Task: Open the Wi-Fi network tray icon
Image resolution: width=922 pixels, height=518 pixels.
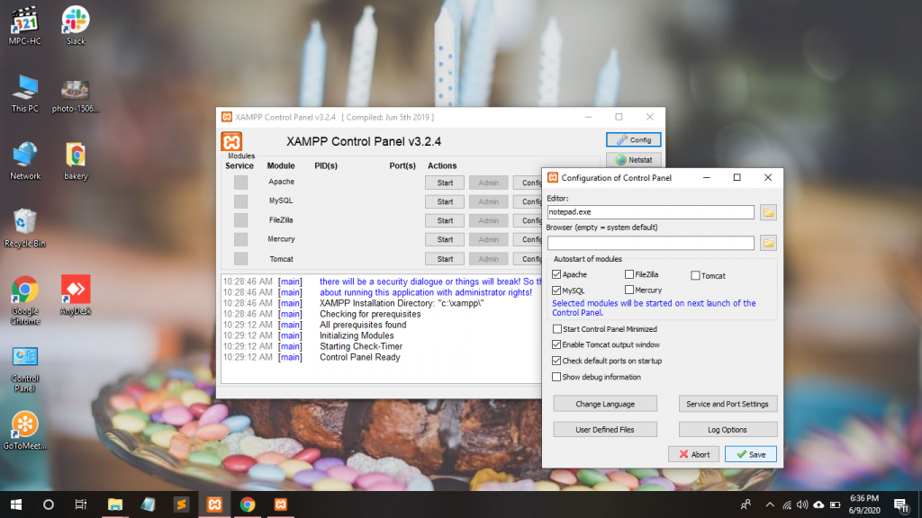Action: (x=786, y=505)
